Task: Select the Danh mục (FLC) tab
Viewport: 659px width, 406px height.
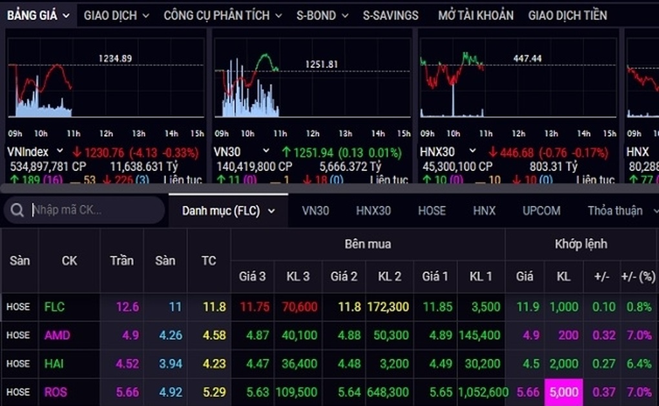Action: click(x=228, y=210)
